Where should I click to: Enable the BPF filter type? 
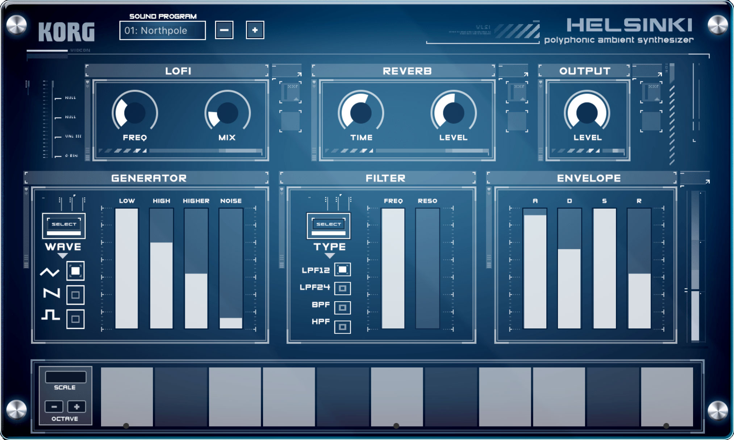click(342, 308)
